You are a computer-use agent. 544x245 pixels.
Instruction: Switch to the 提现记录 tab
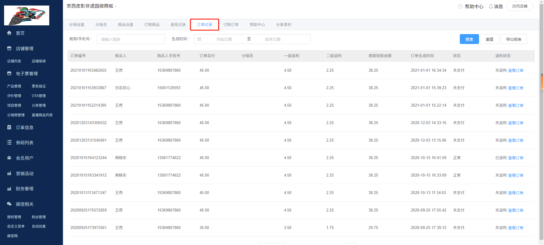(178, 25)
